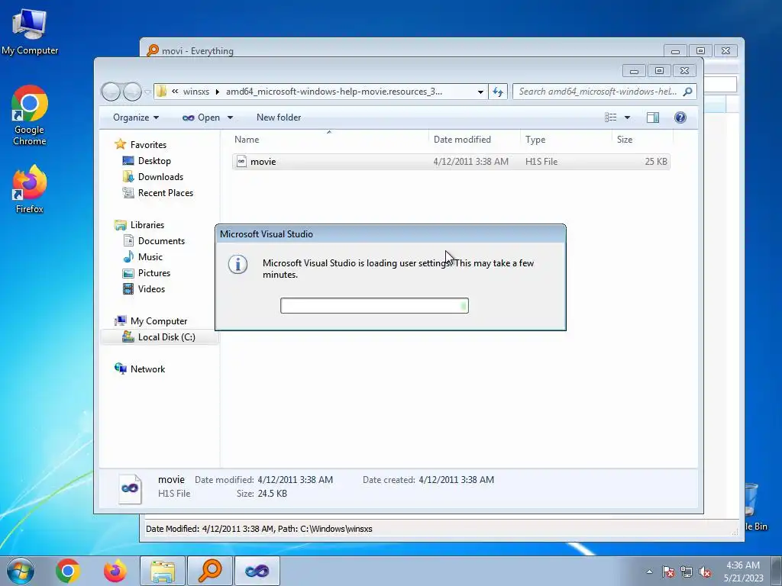Show hidden system tray icons

[x=649, y=572]
